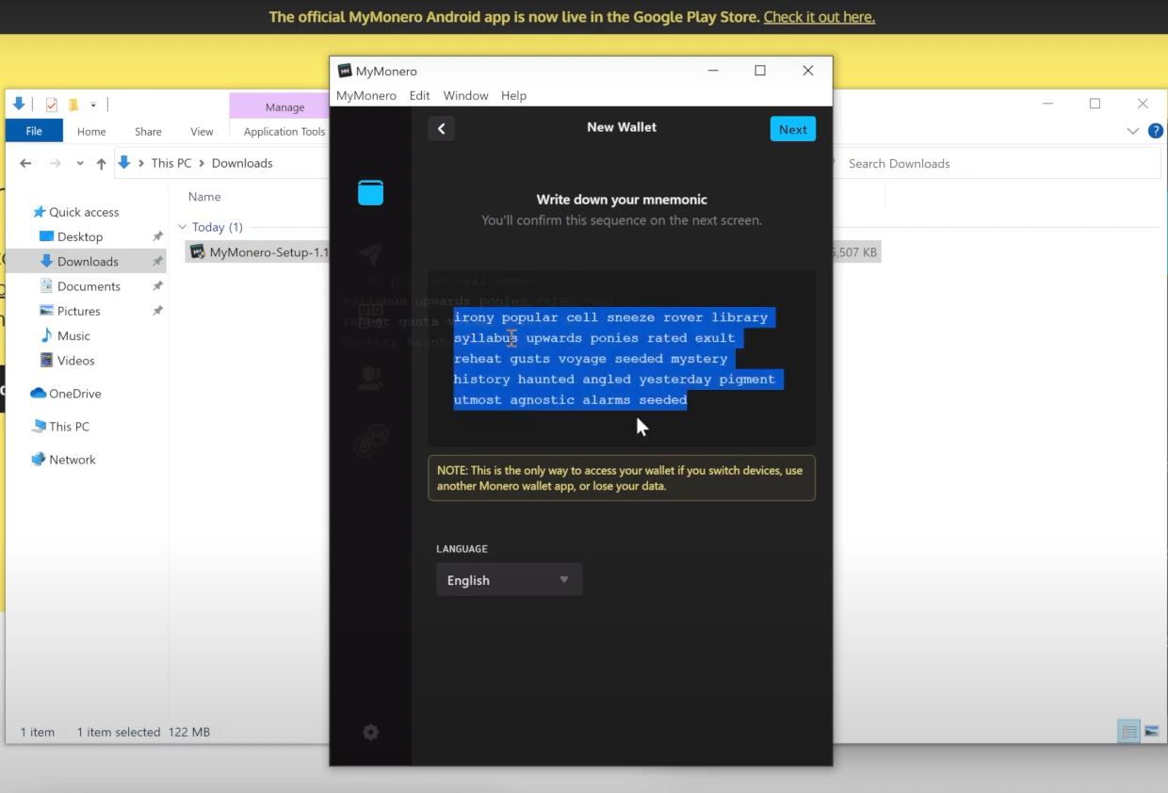Viewport: 1168px width, 793px height.
Task: Select Quick access in navigation pane
Action: (x=83, y=212)
